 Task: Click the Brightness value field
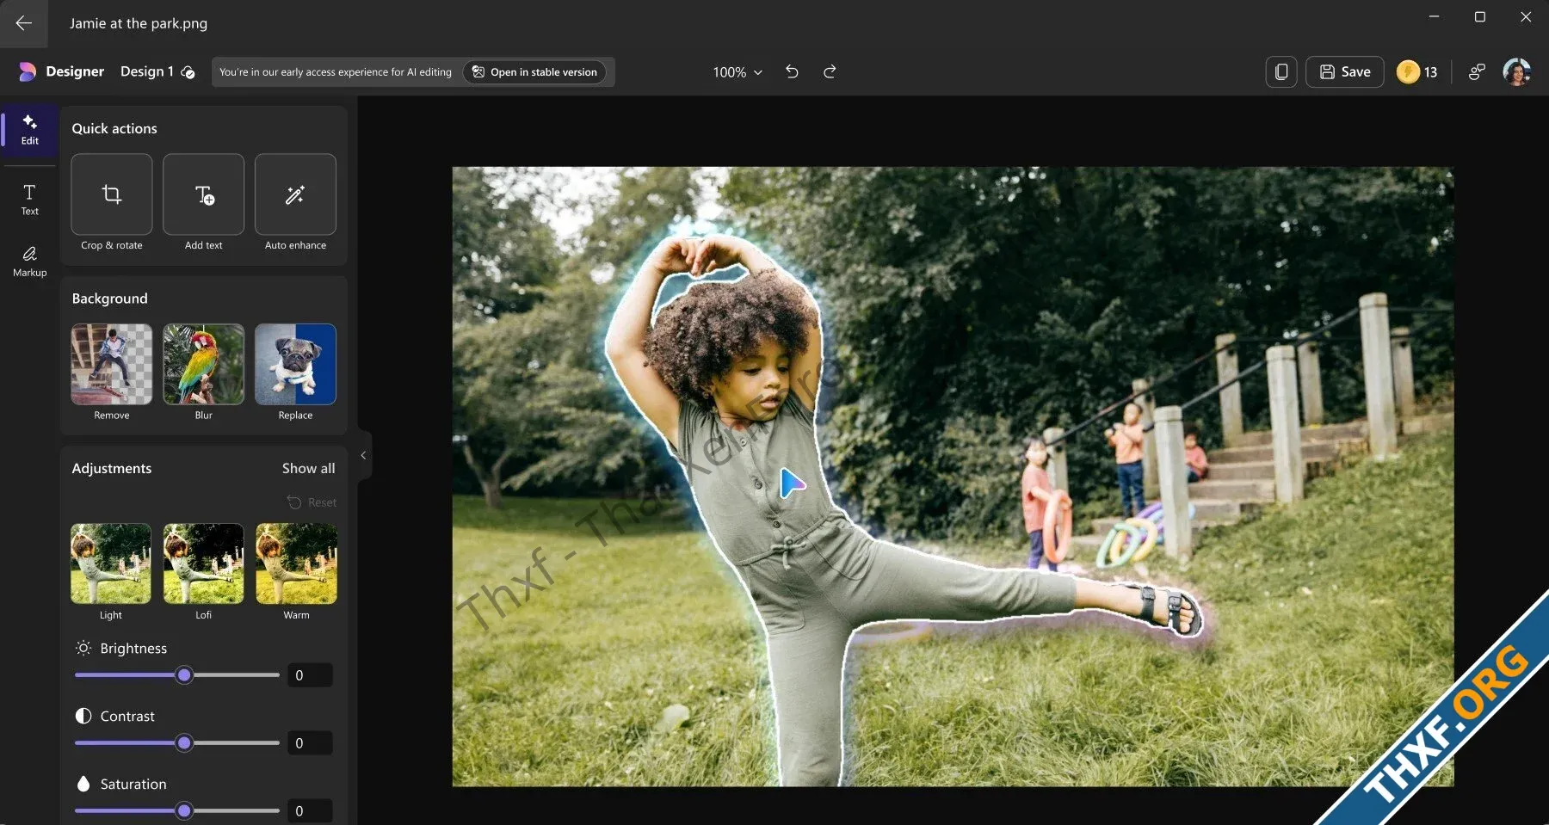(310, 675)
